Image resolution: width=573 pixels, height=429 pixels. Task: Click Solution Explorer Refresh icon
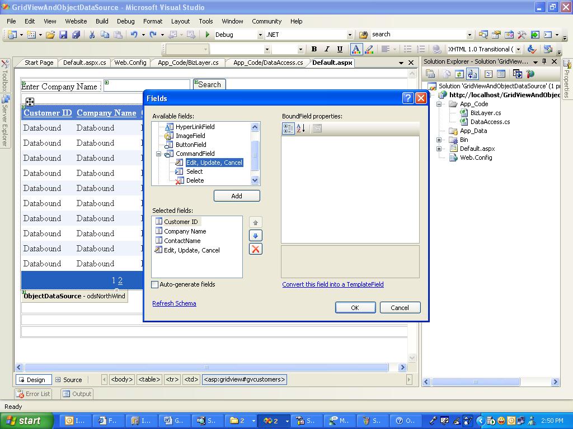click(459, 74)
